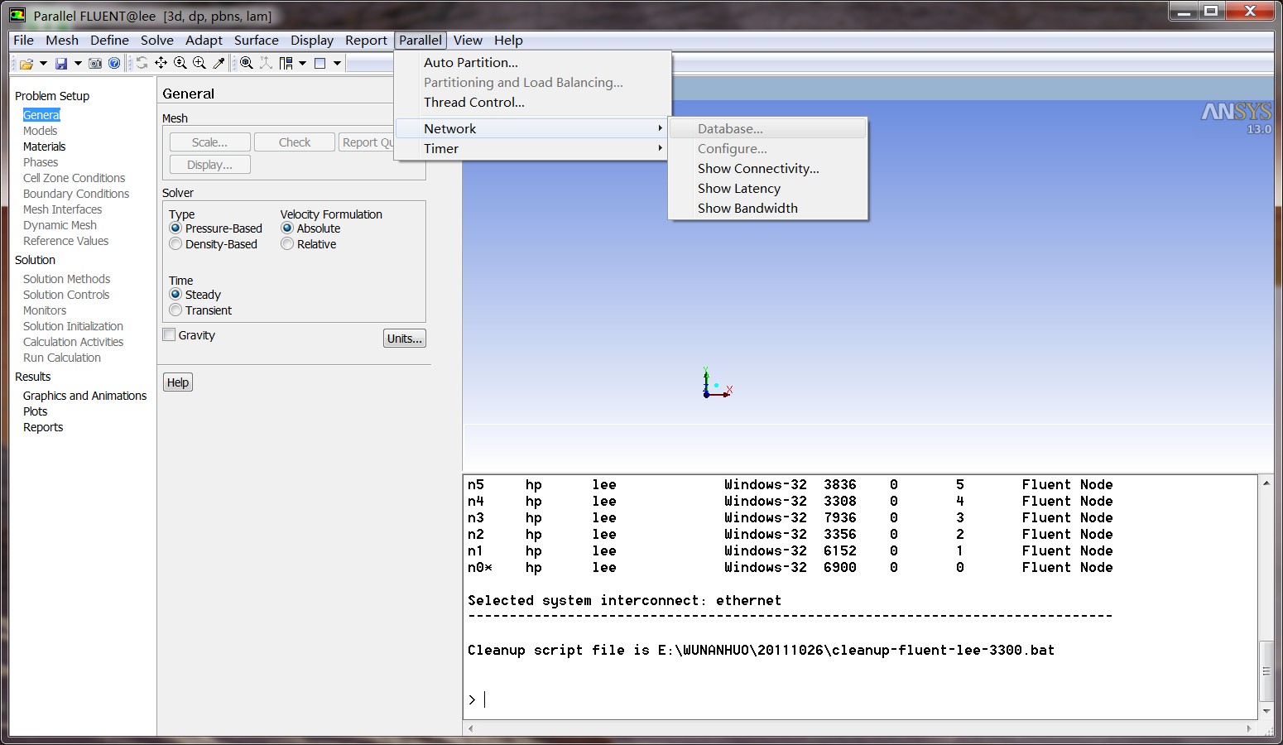Click the open file folder icon

(x=26, y=64)
